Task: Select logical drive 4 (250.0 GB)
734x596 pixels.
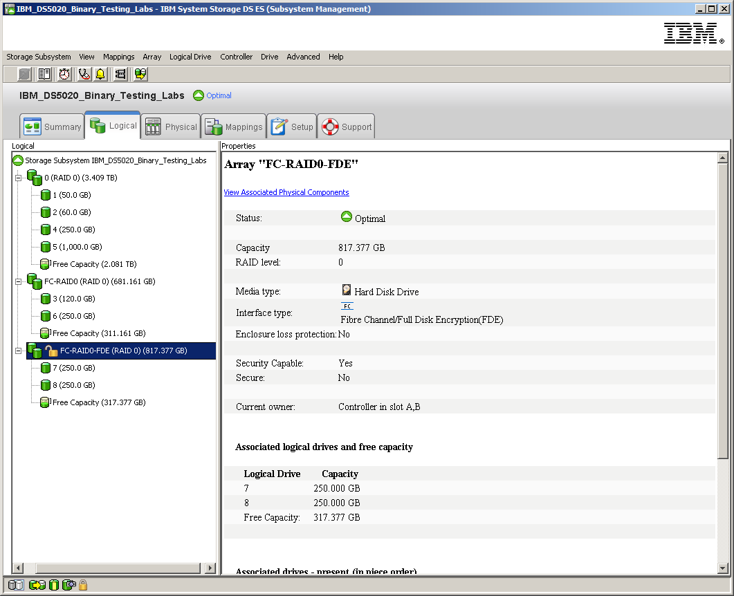Action: tap(74, 230)
